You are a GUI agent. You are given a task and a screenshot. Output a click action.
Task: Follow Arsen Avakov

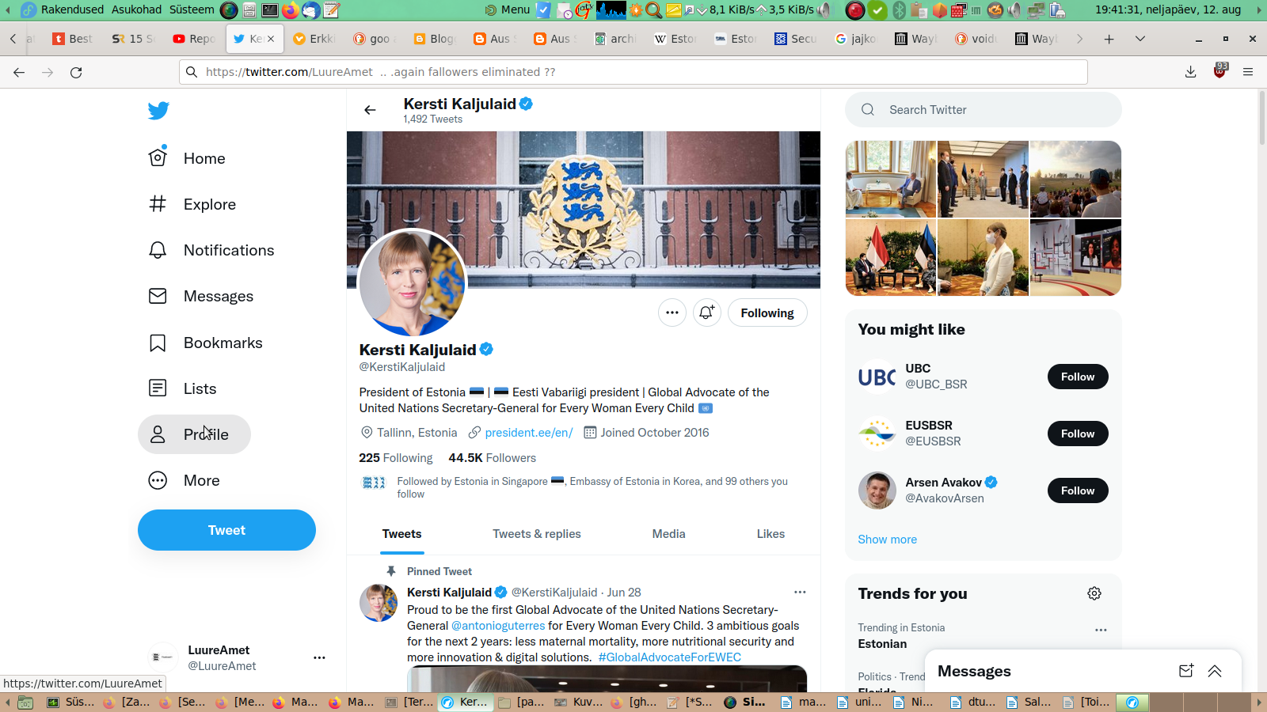[1078, 490]
